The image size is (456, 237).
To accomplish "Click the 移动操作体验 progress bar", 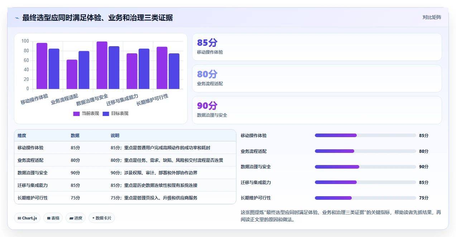I will (365, 135).
